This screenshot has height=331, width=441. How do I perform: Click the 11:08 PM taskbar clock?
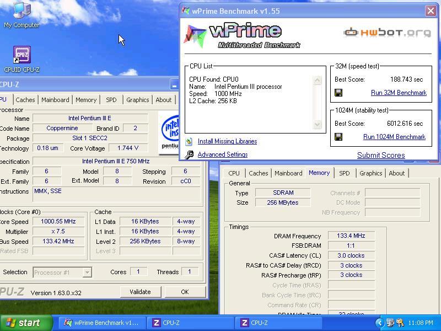tap(421, 323)
